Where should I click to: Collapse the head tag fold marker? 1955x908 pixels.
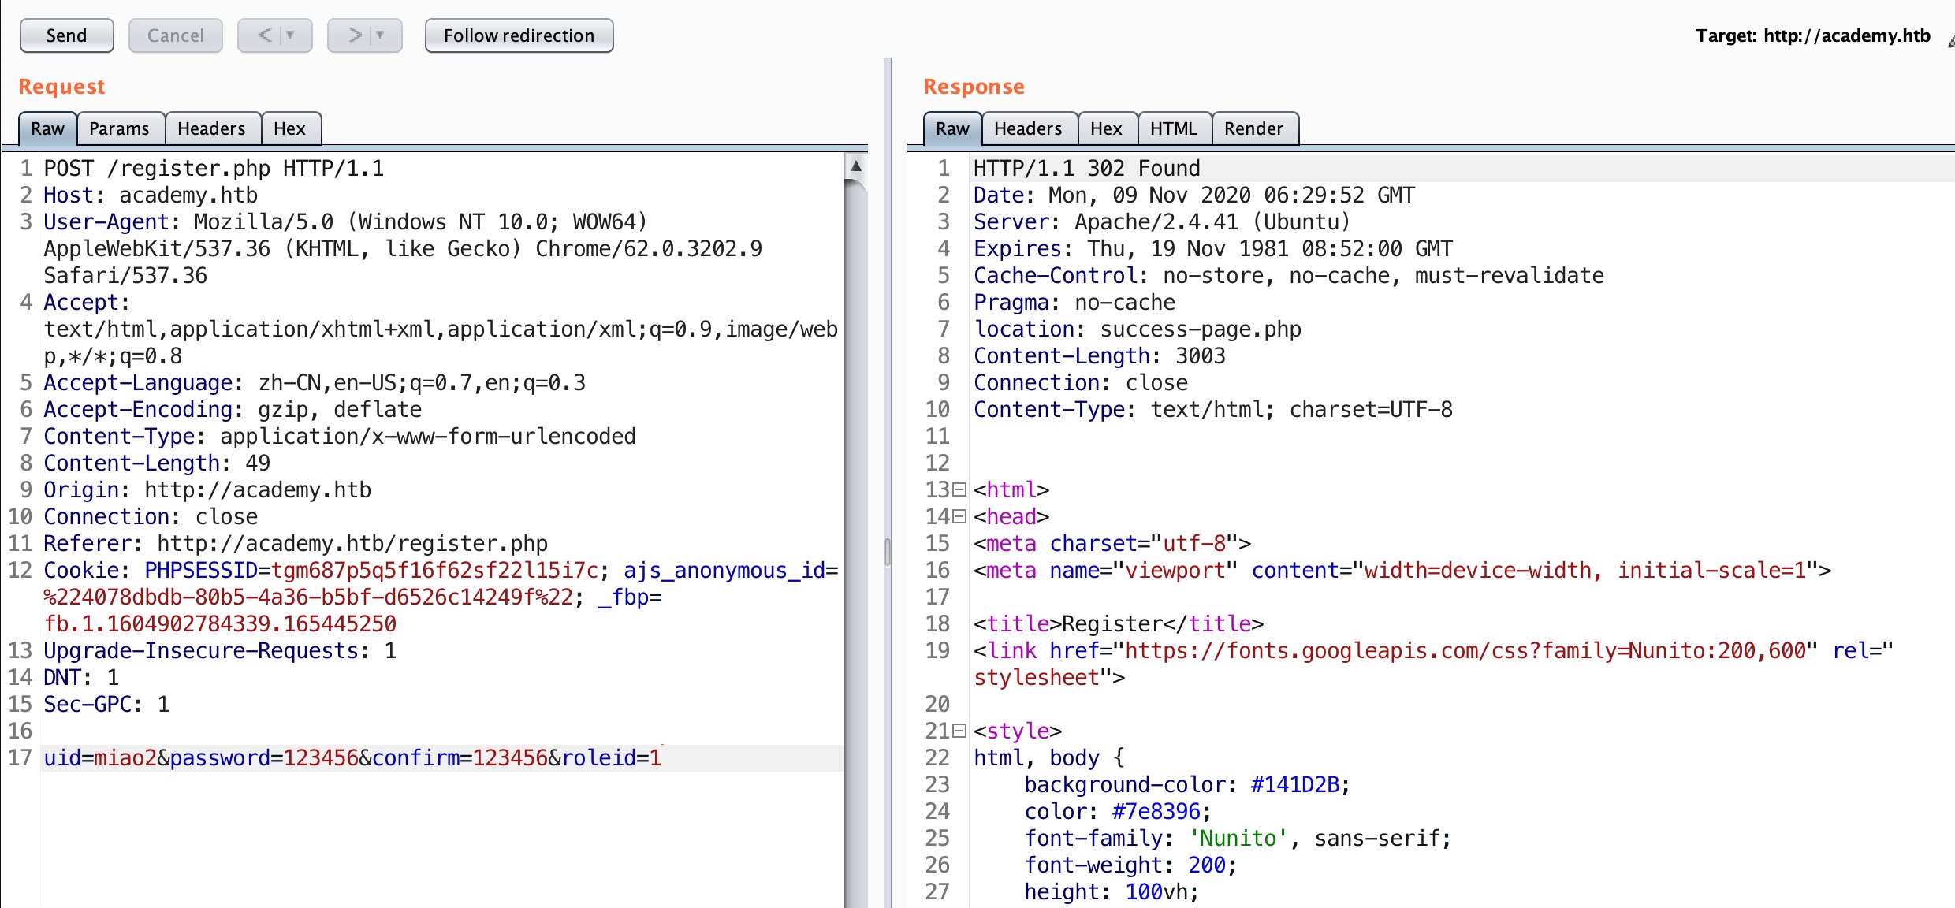pos(959,517)
